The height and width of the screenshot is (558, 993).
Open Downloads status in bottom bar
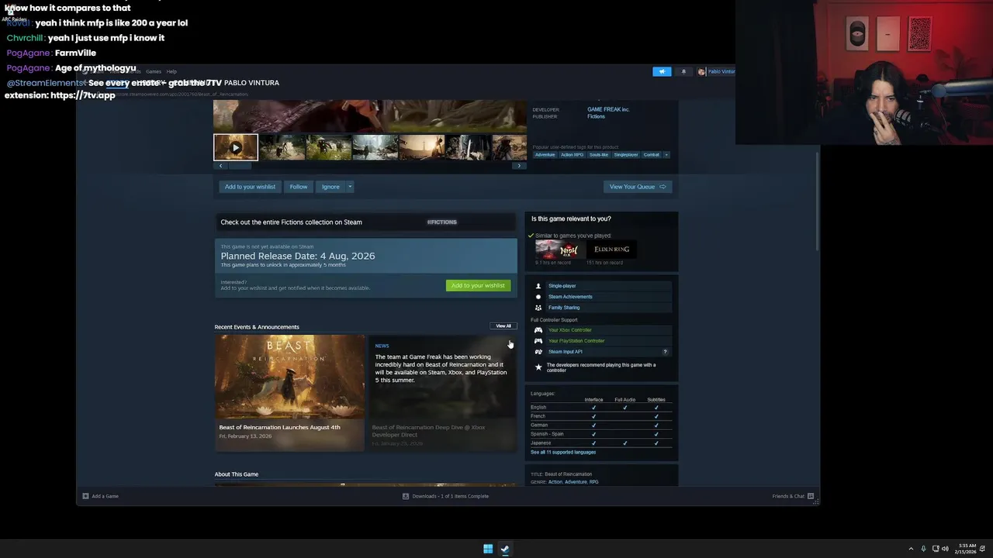click(445, 496)
